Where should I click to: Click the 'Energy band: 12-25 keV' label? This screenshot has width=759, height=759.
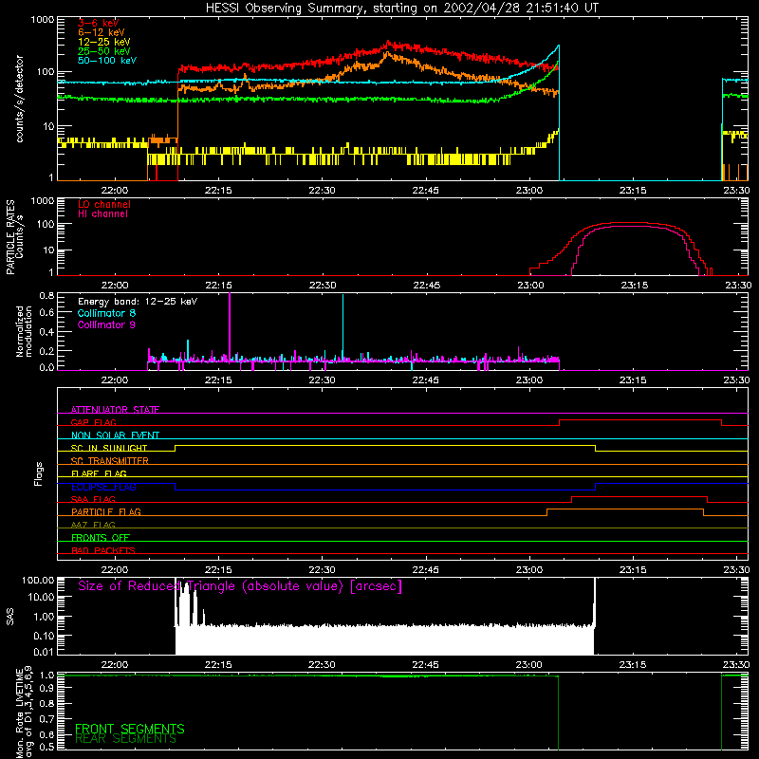point(138,302)
